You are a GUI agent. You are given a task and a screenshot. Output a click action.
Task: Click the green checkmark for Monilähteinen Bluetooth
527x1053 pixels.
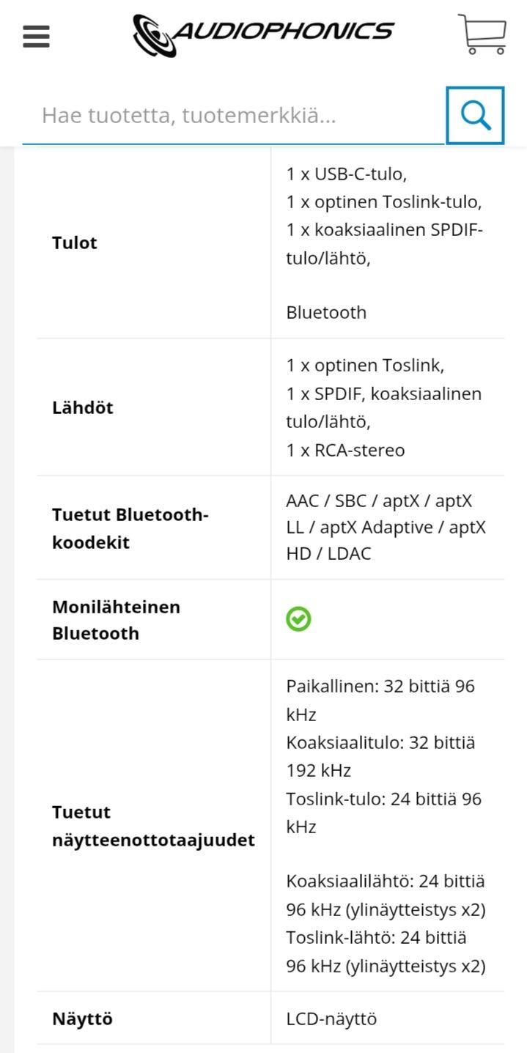click(x=298, y=619)
